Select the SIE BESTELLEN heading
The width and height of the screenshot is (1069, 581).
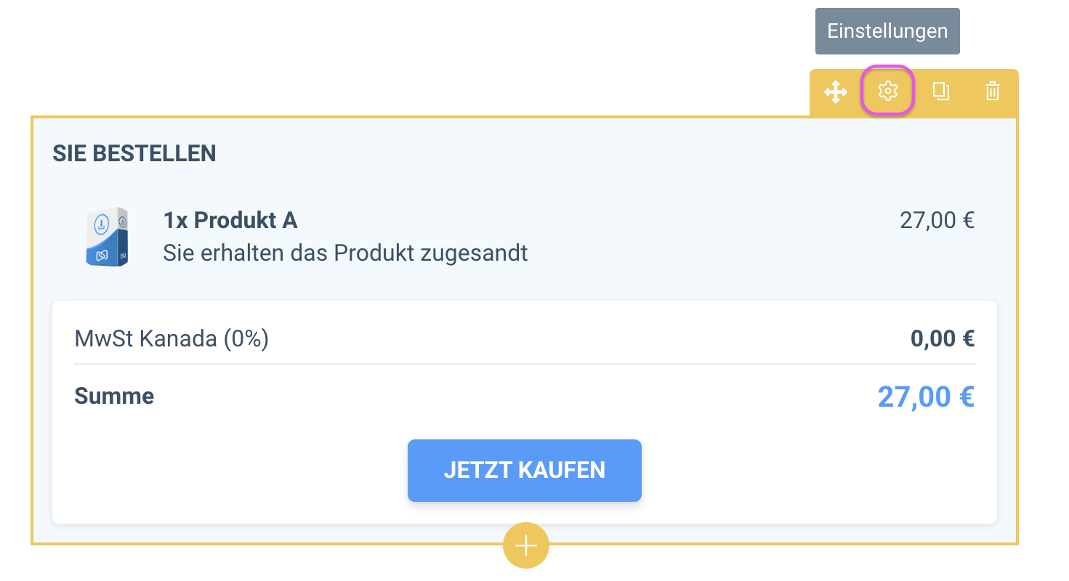[134, 153]
